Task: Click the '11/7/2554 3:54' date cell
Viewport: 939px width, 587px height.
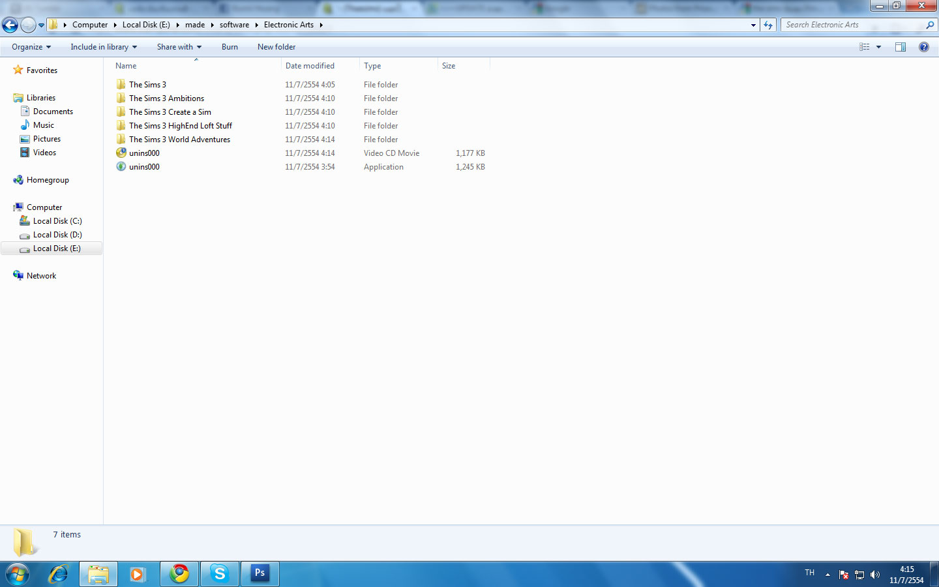Action: [x=310, y=167]
